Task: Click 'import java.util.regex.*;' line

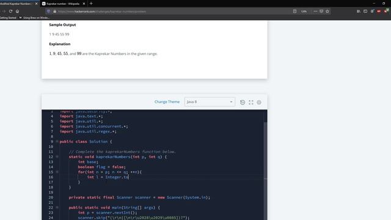Action: point(88,131)
